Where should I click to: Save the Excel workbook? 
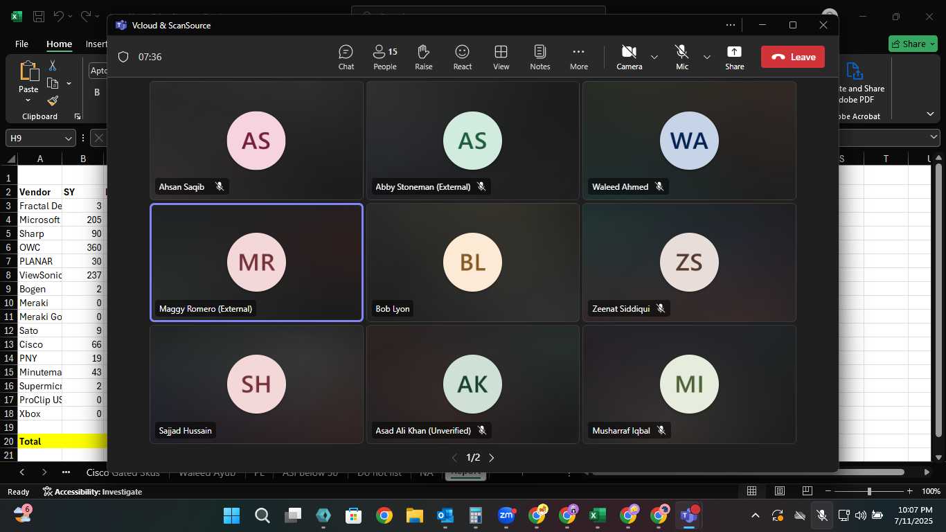coord(39,16)
